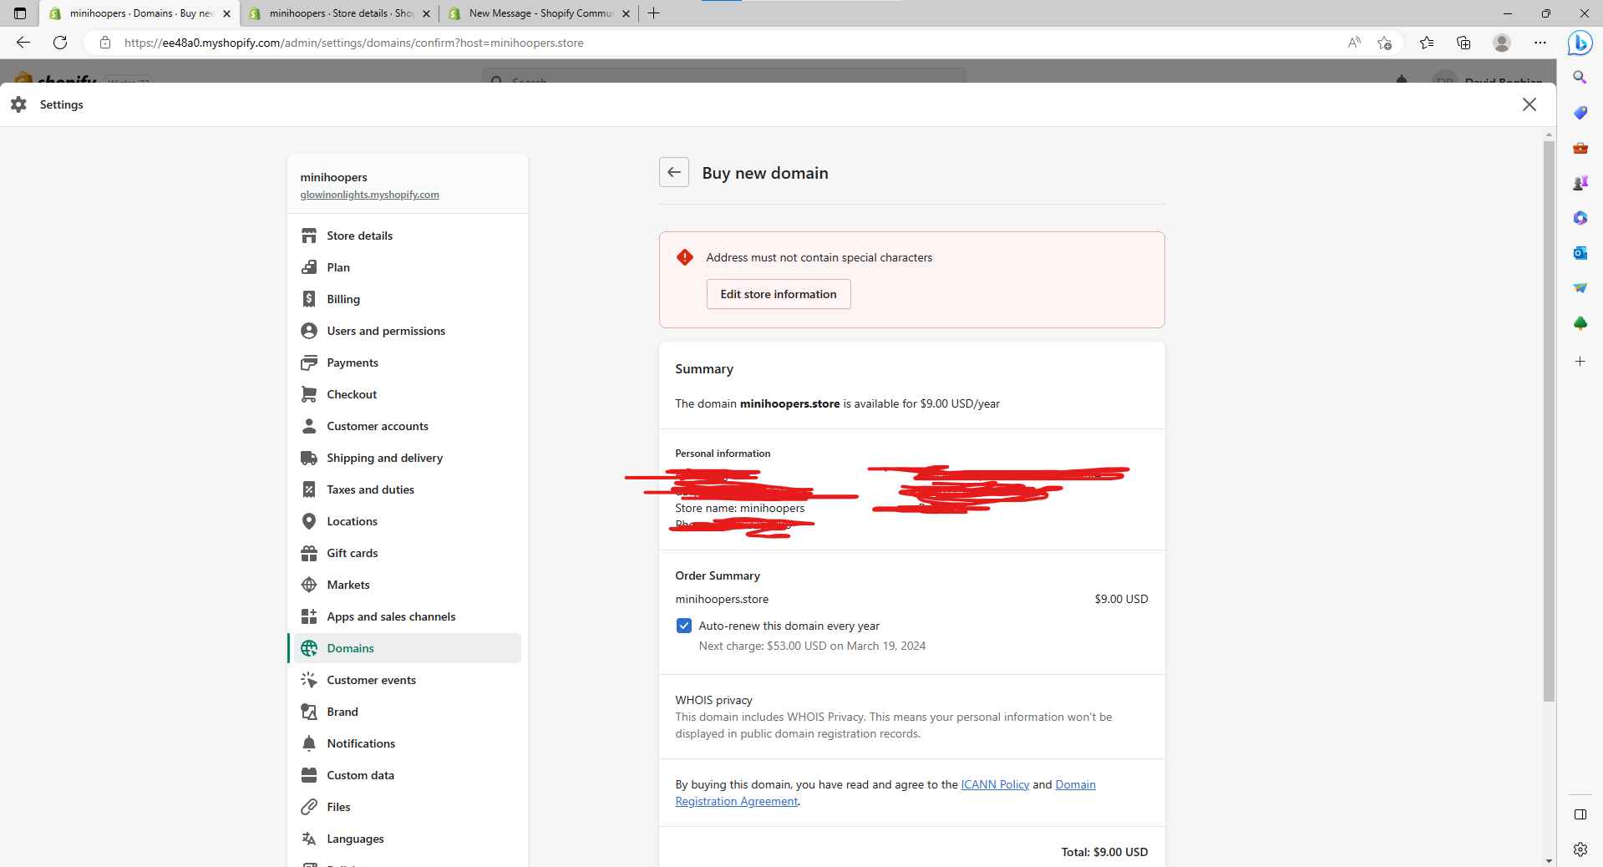
Task: Open the Bing sidebar icon in Edge
Action: click(1580, 43)
